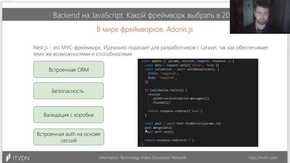Click 'Information Technology Video Developer Network' footer text
This screenshot has width=290, height=163.
tap(142, 158)
